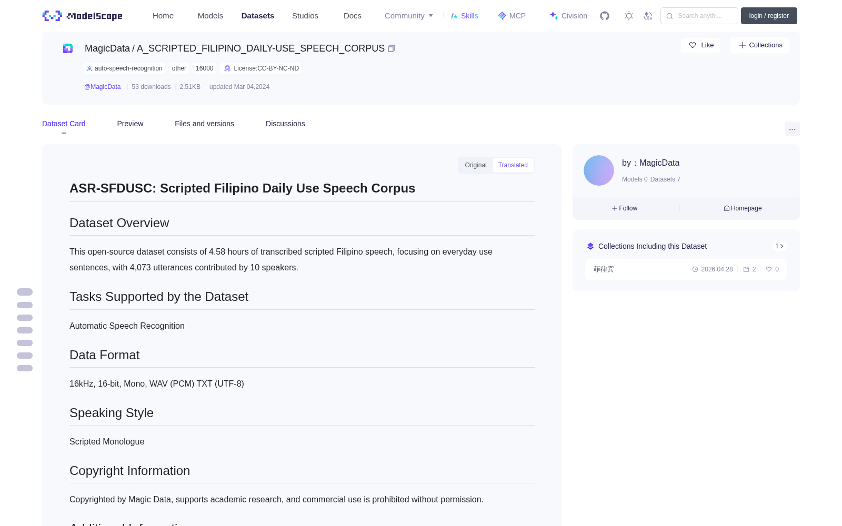842x526 pixels.
Task: Click the 'Scripted Monologue' text
Action: pyautogui.click(x=107, y=442)
